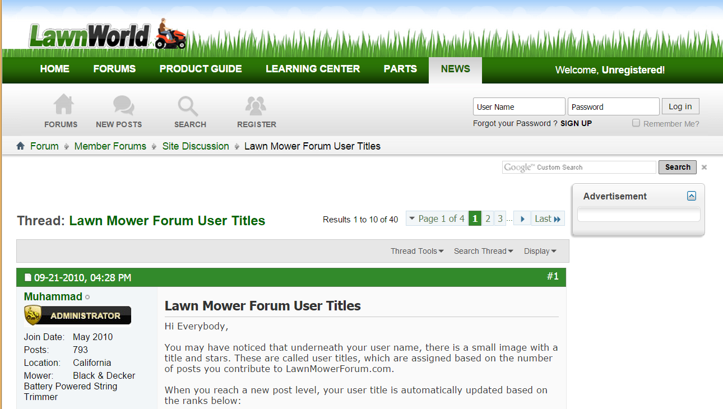Click the Forums house icon
The width and height of the screenshot is (723, 409).
coord(63,105)
